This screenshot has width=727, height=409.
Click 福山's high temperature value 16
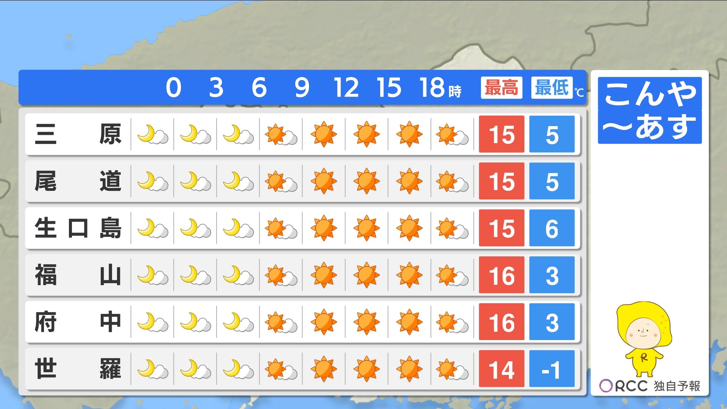[x=501, y=275]
